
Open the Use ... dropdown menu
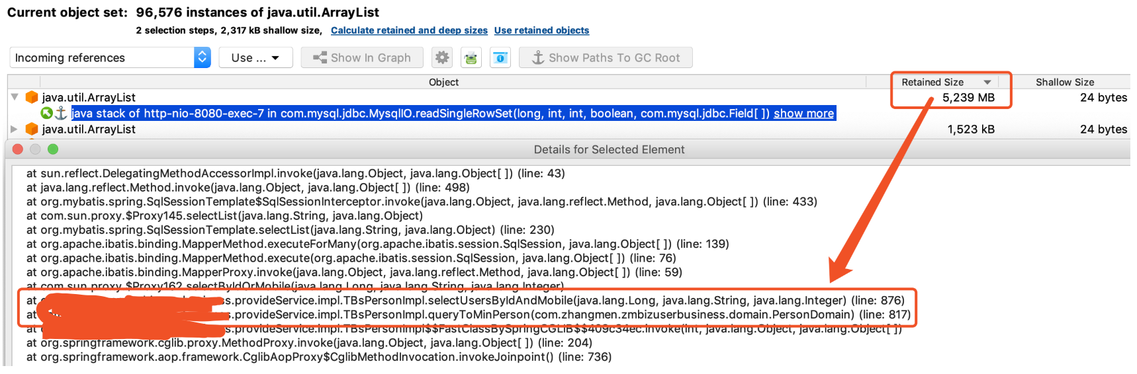click(255, 58)
